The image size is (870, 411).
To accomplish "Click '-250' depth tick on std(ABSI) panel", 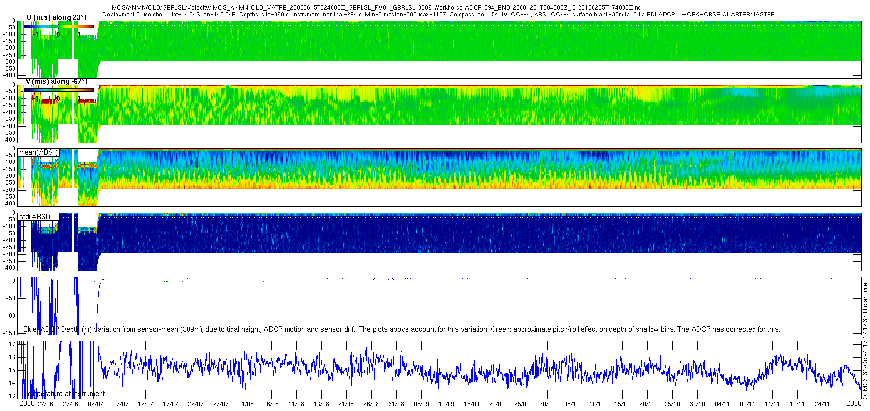I will [x=10, y=247].
